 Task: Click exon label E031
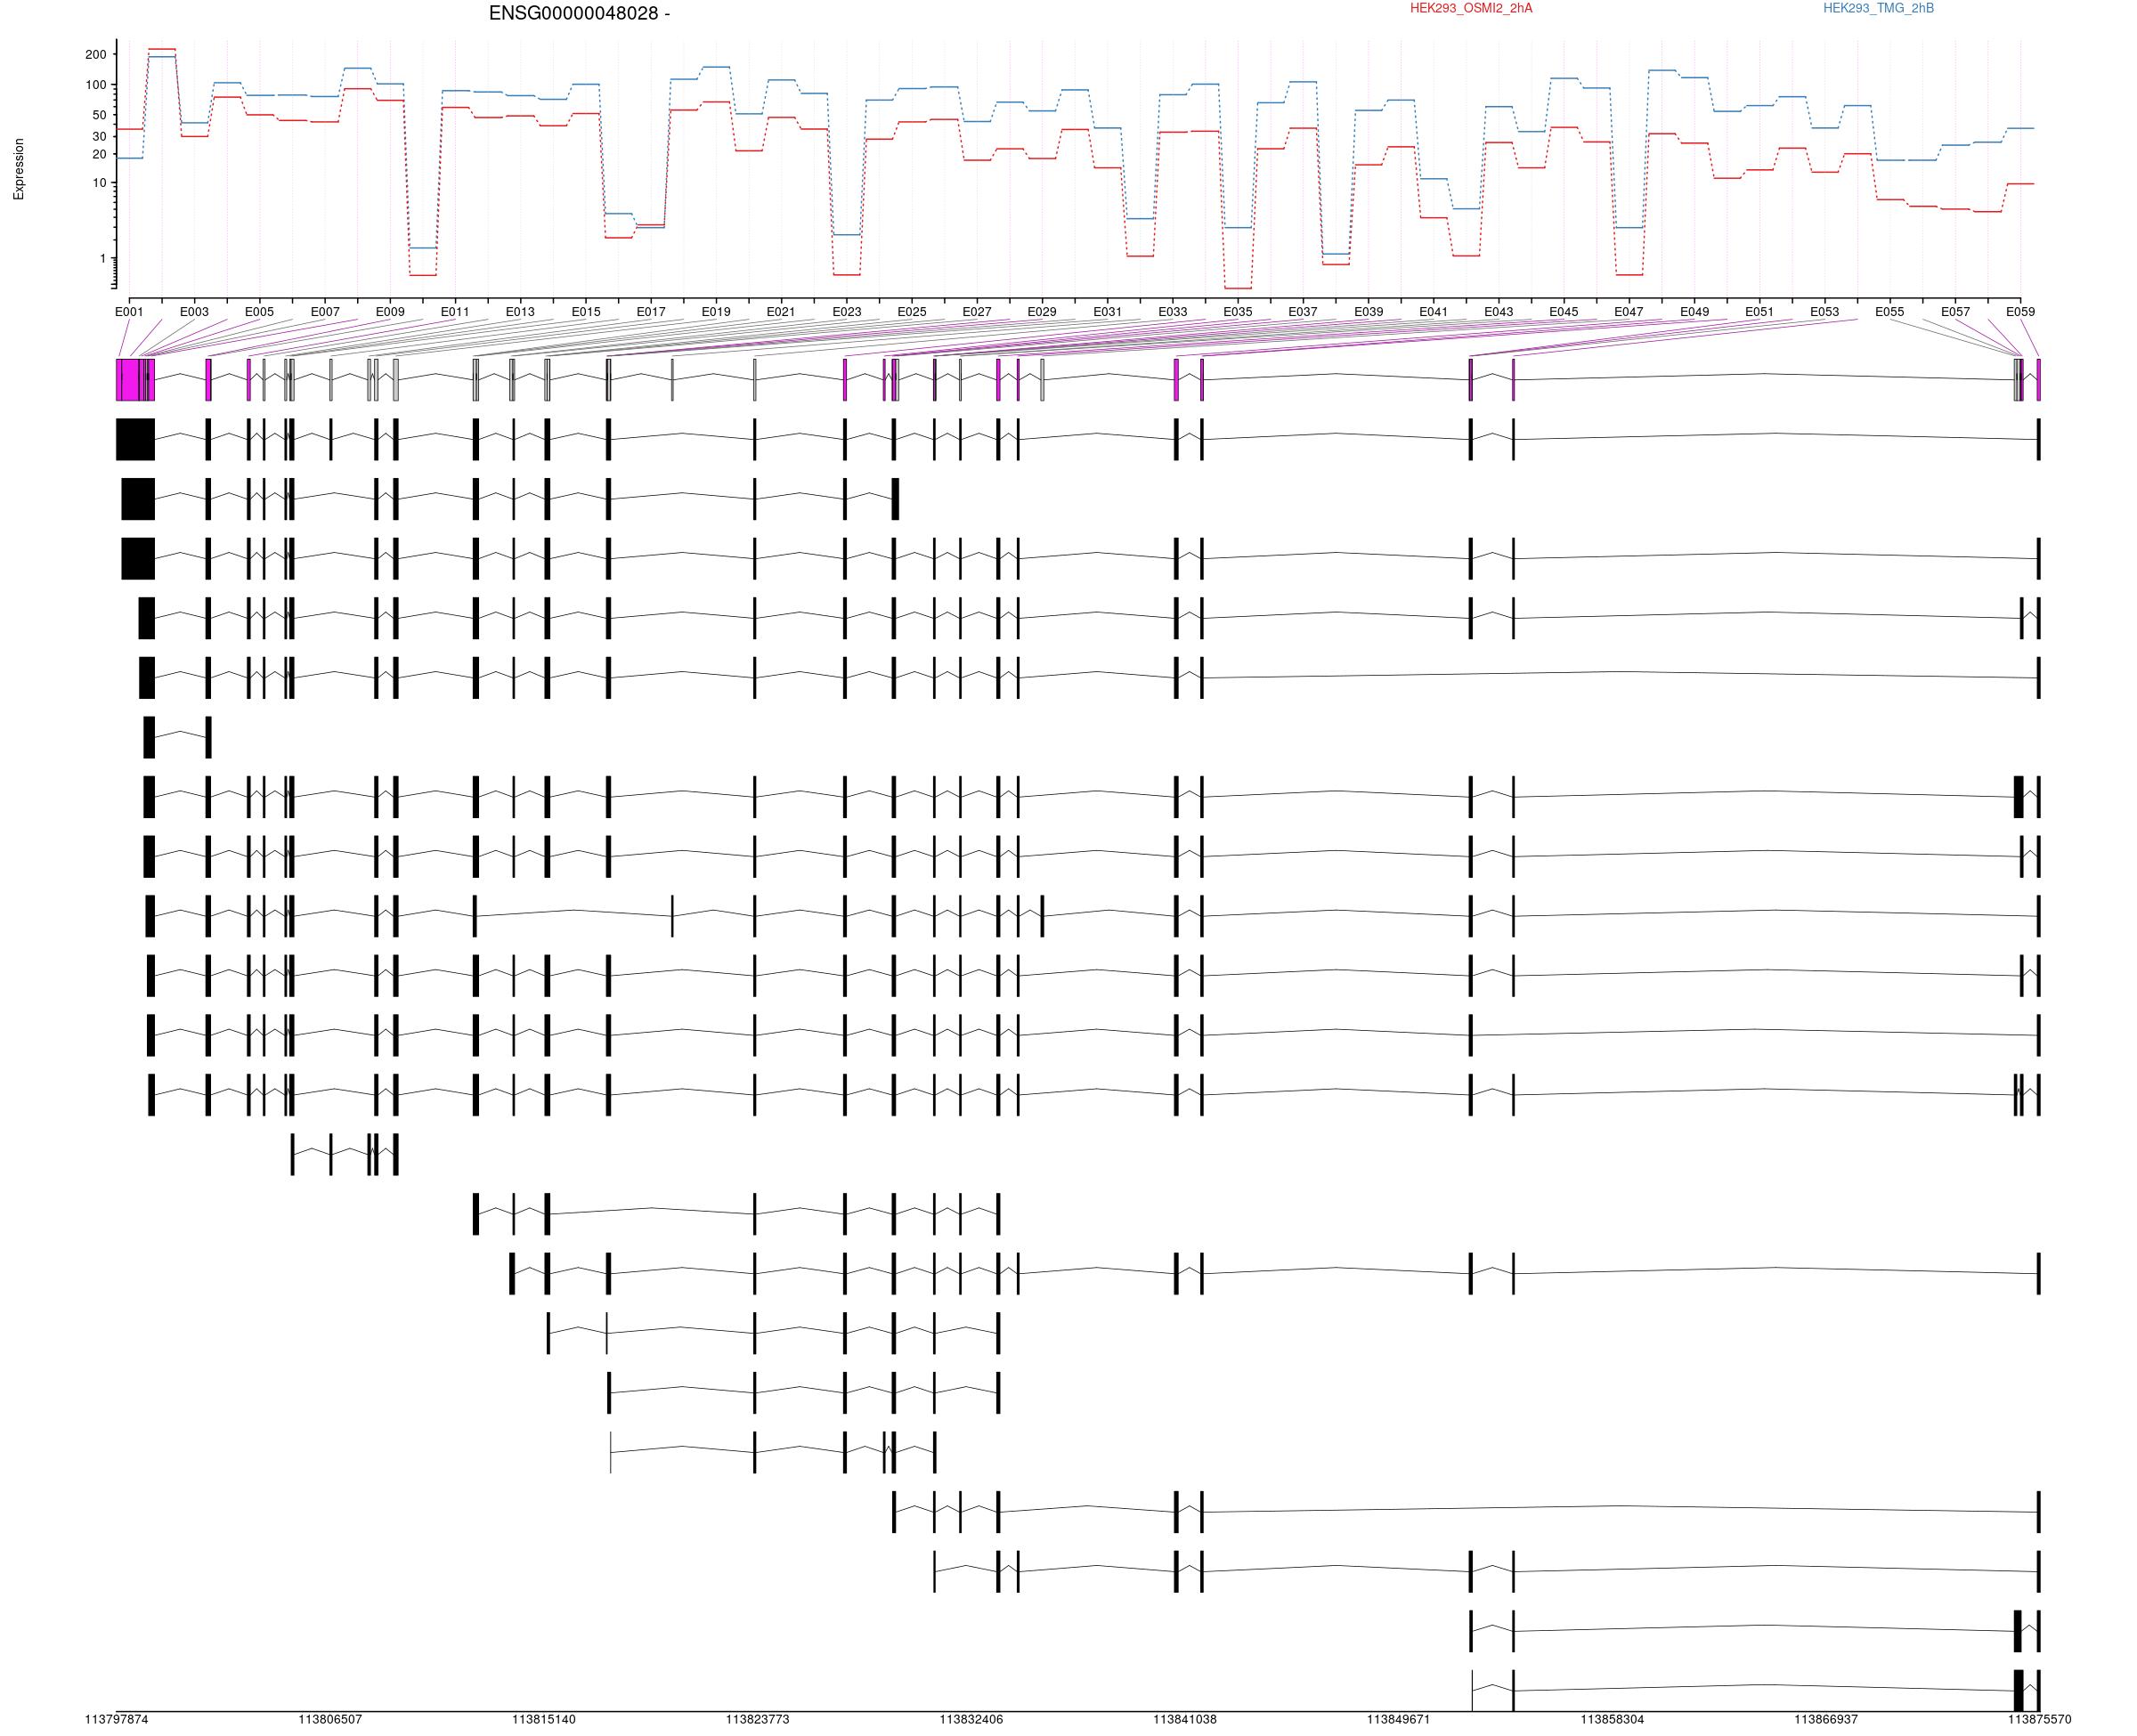(1107, 312)
